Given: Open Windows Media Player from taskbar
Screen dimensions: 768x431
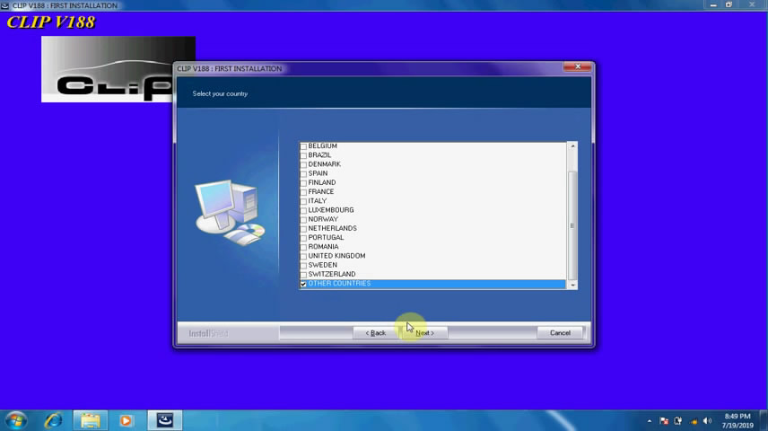Looking at the screenshot, I should [126, 419].
